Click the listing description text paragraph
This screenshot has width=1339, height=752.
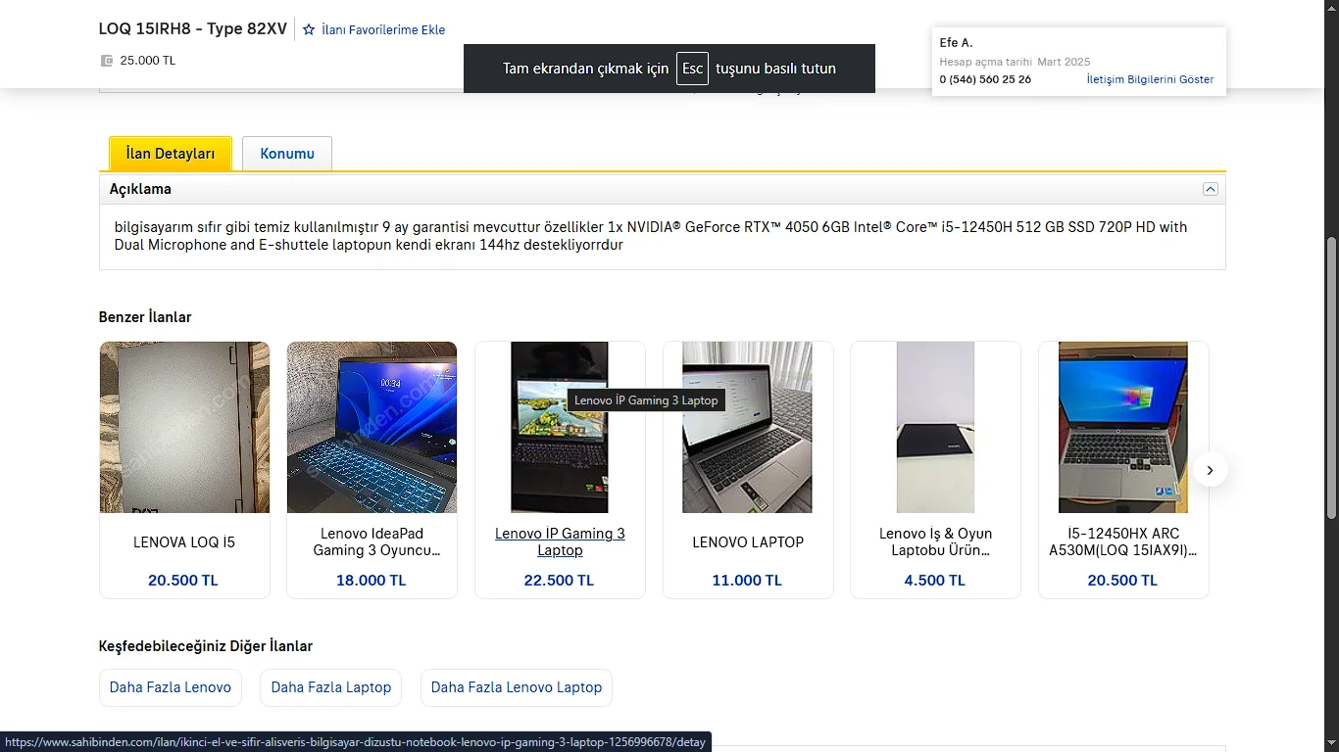(651, 236)
